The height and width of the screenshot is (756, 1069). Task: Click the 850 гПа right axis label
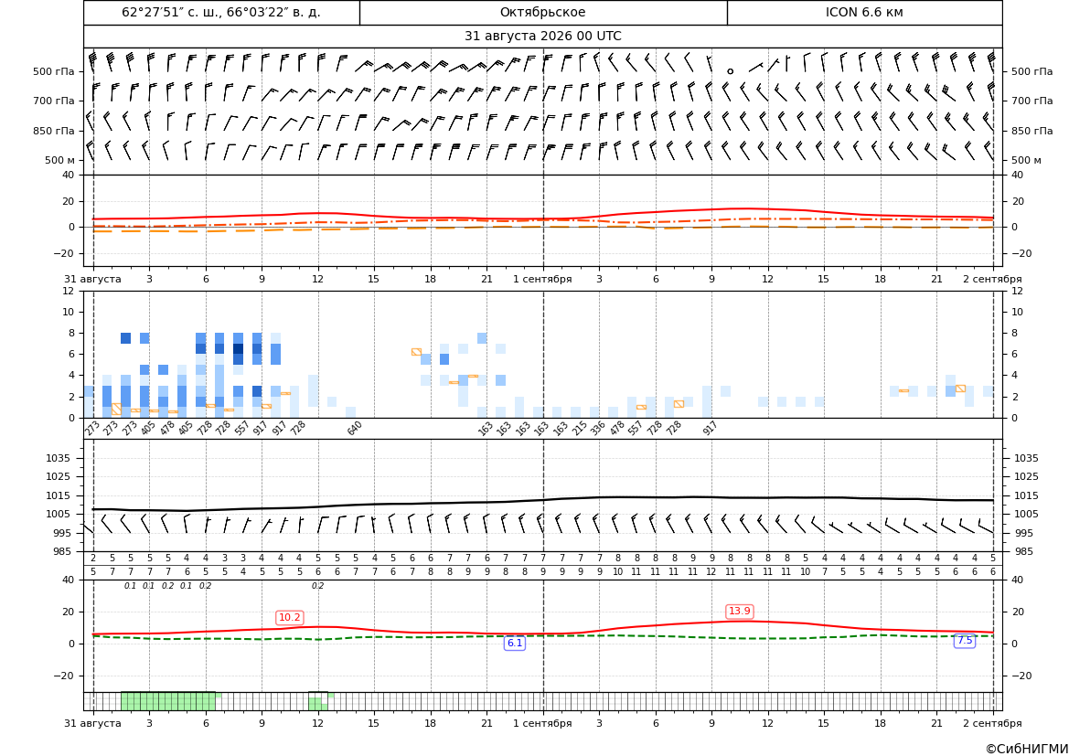coord(1032,131)
